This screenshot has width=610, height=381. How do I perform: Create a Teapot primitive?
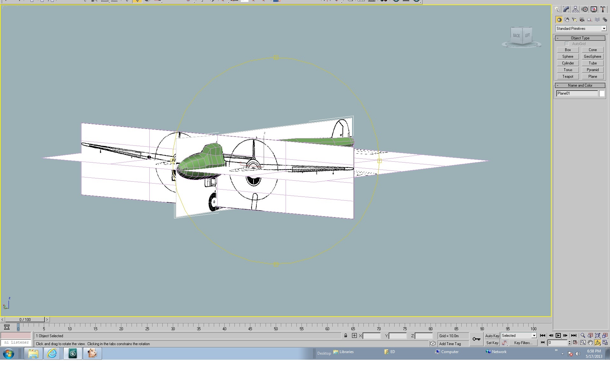tap(568, 77)
